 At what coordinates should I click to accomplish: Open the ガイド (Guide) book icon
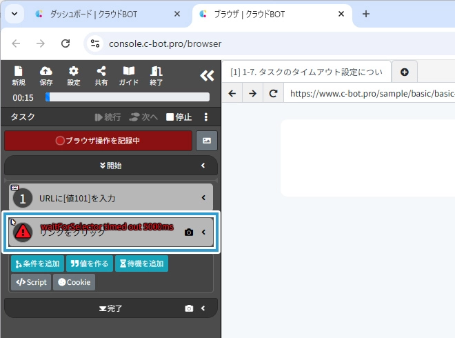pos(128,75)
